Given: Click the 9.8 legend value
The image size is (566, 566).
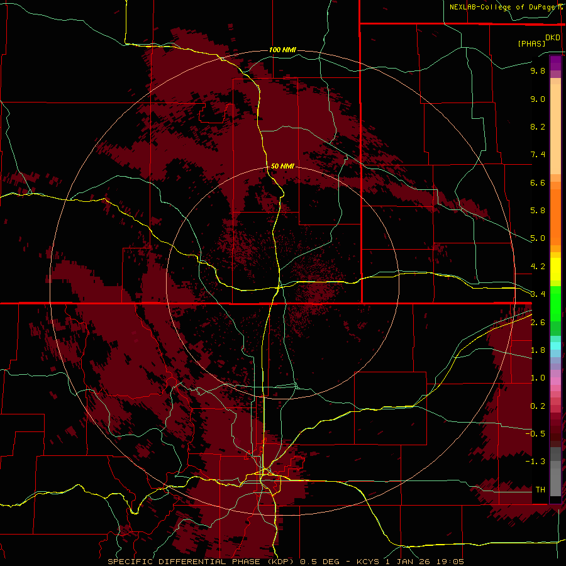Looking at the screenshot, I should tap(538, 70).
